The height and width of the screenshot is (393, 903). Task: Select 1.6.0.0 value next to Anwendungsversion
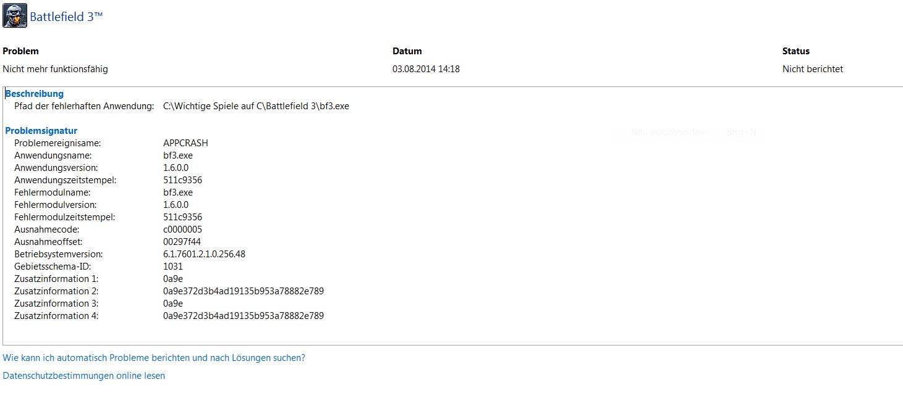click(x=176, y=168)
